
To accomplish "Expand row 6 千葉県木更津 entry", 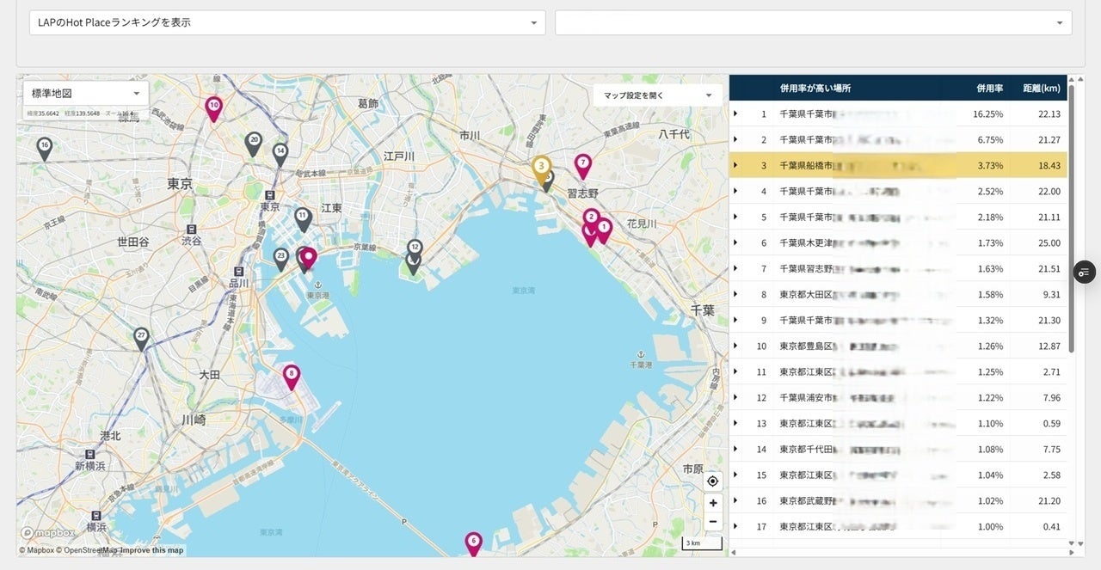I will (x=735, y=242).
